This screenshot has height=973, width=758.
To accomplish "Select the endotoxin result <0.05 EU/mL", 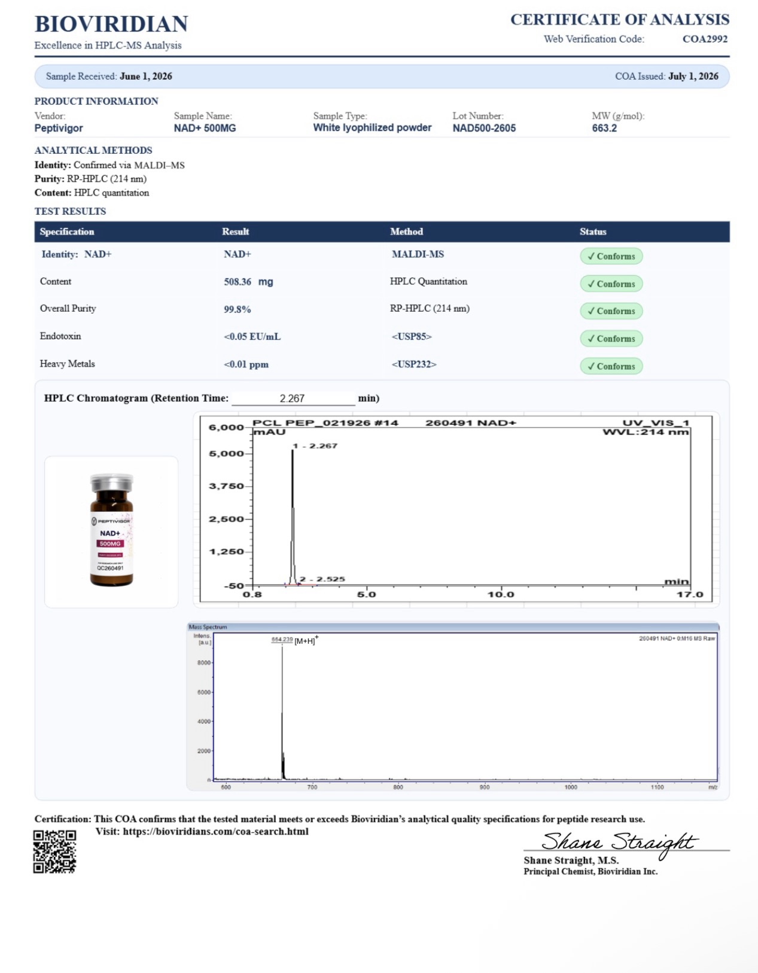I will pos(252,337).
